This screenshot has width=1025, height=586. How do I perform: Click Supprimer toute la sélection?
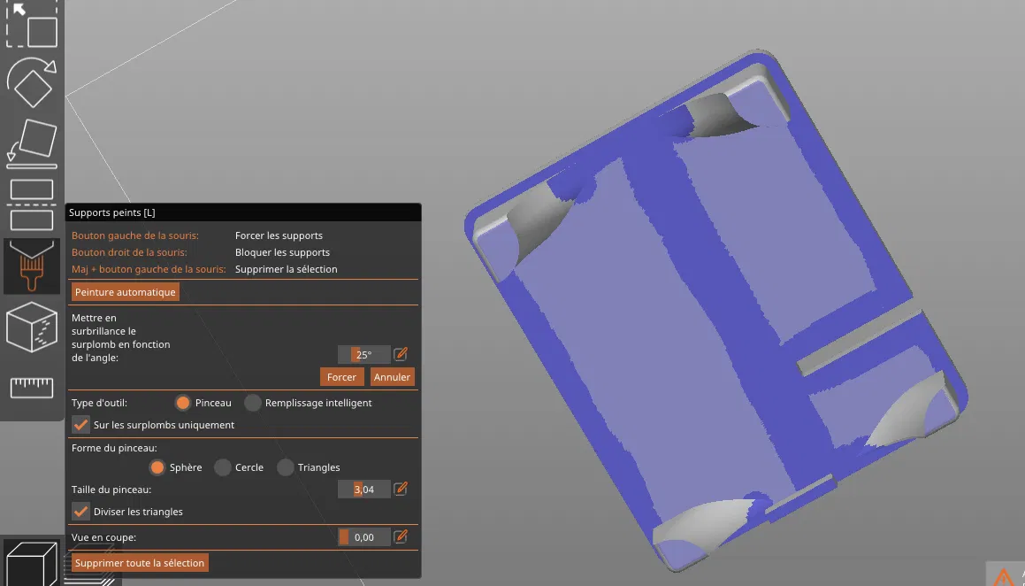(139, 562)
